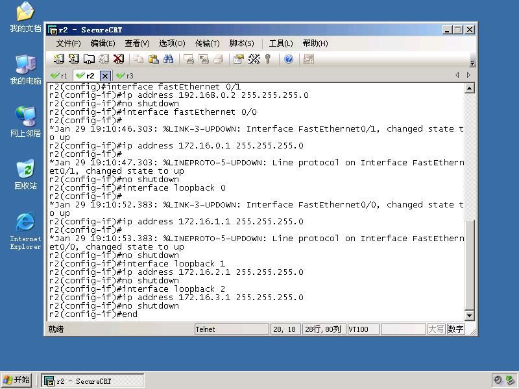Click the 'interface loopback 2' line
The width and height of the screenshot is (519, 389).
[138, 289]
